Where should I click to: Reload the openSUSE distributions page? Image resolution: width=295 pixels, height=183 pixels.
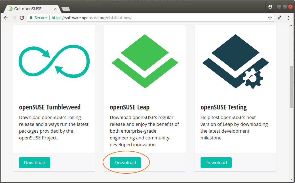coord(22,18)
